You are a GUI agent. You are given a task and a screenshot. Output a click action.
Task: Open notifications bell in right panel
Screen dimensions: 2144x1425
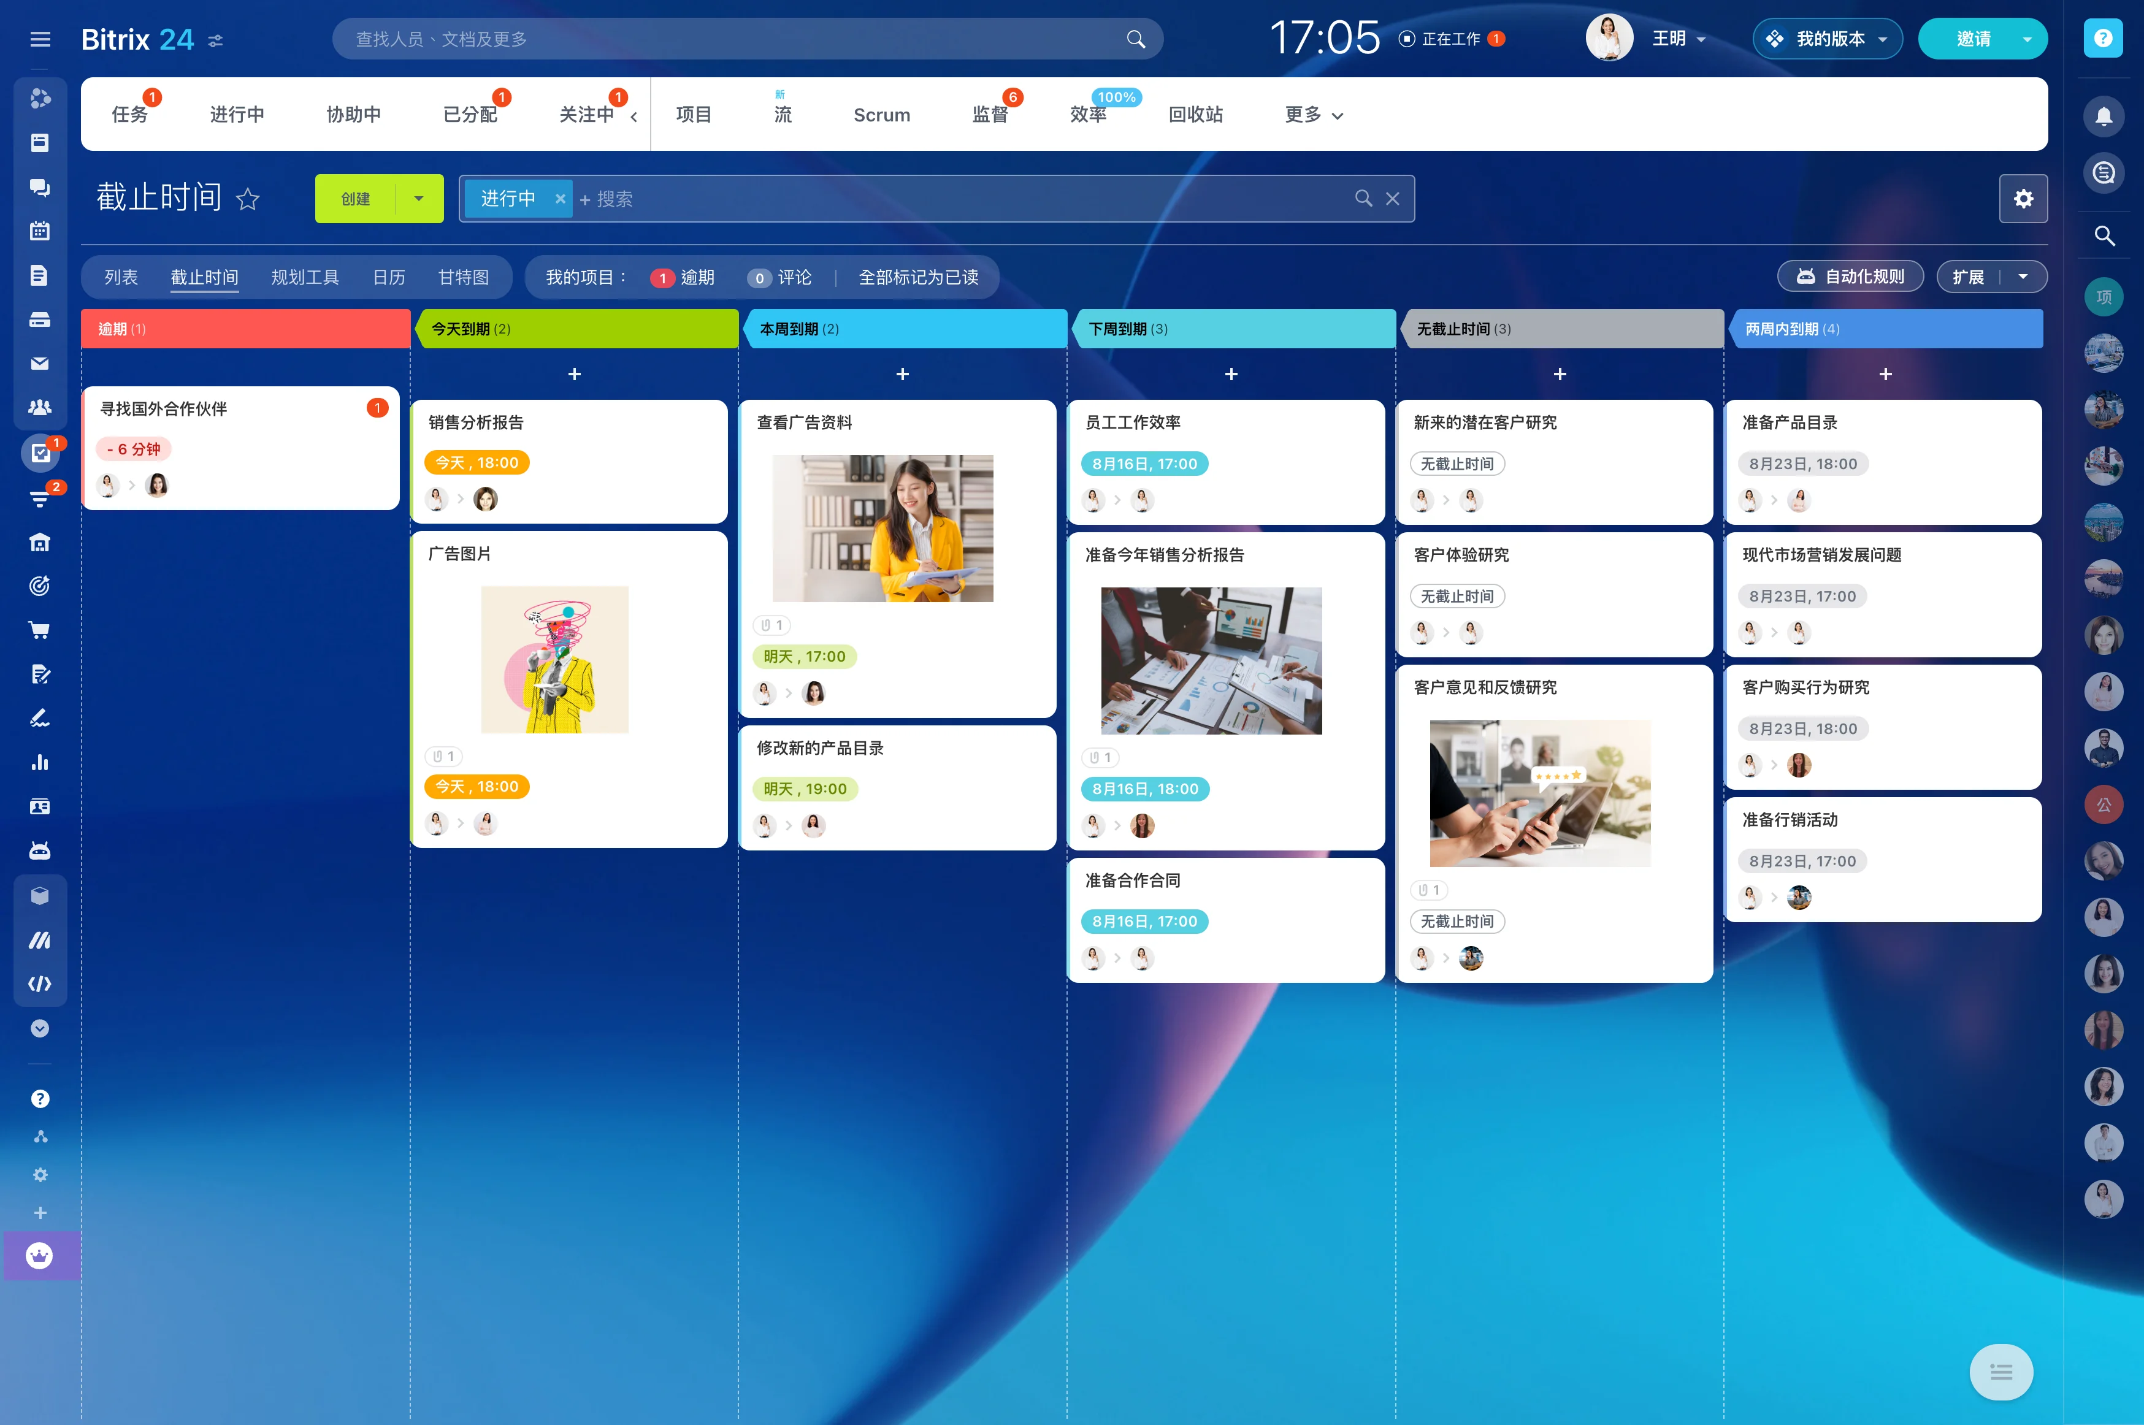coord(2103,117)
